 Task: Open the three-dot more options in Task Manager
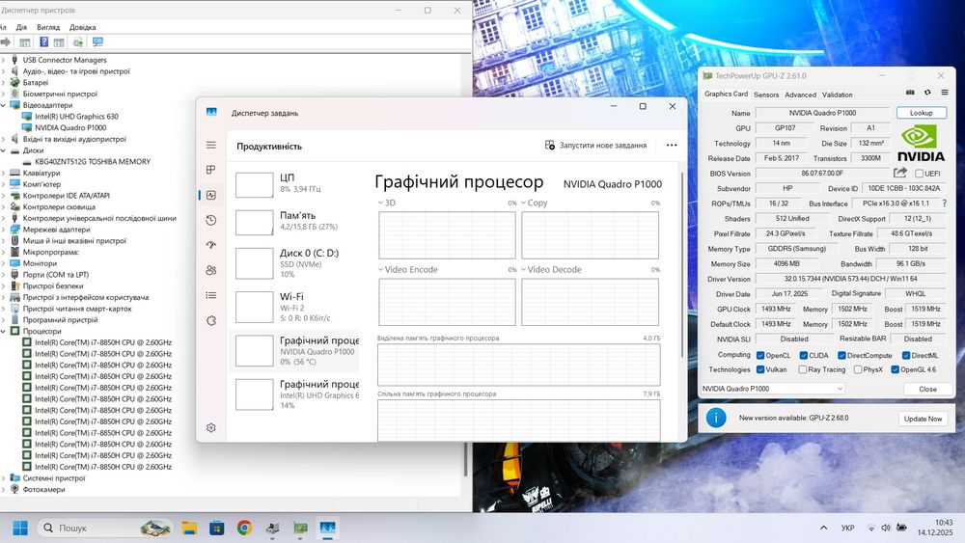(x=672, y=145)
